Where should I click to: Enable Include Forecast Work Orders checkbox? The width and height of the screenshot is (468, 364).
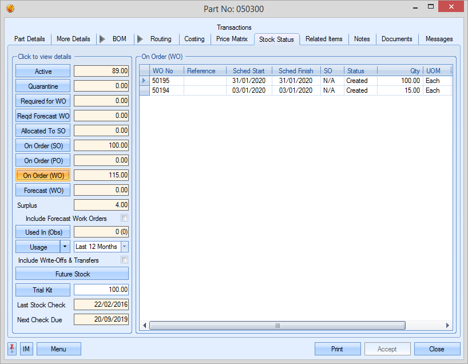click(124, 218)
